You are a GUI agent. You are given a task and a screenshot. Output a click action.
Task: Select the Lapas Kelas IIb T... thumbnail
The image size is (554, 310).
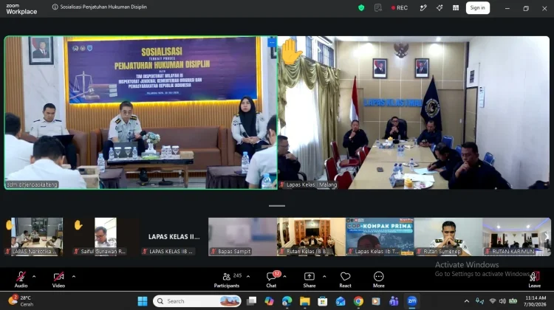380,237
